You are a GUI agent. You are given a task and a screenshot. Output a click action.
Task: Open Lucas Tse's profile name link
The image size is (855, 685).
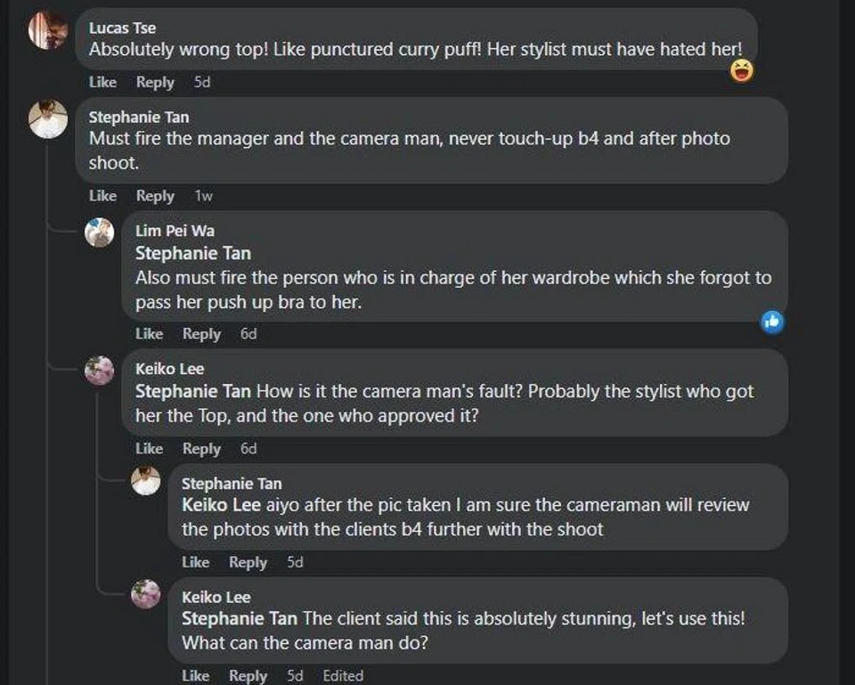coord(122,29)
